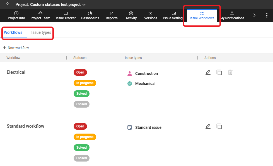The image size is (273, 166).
Task: Expand the project name dropdown
Action: pyautogui.click(x=84, y=5)
